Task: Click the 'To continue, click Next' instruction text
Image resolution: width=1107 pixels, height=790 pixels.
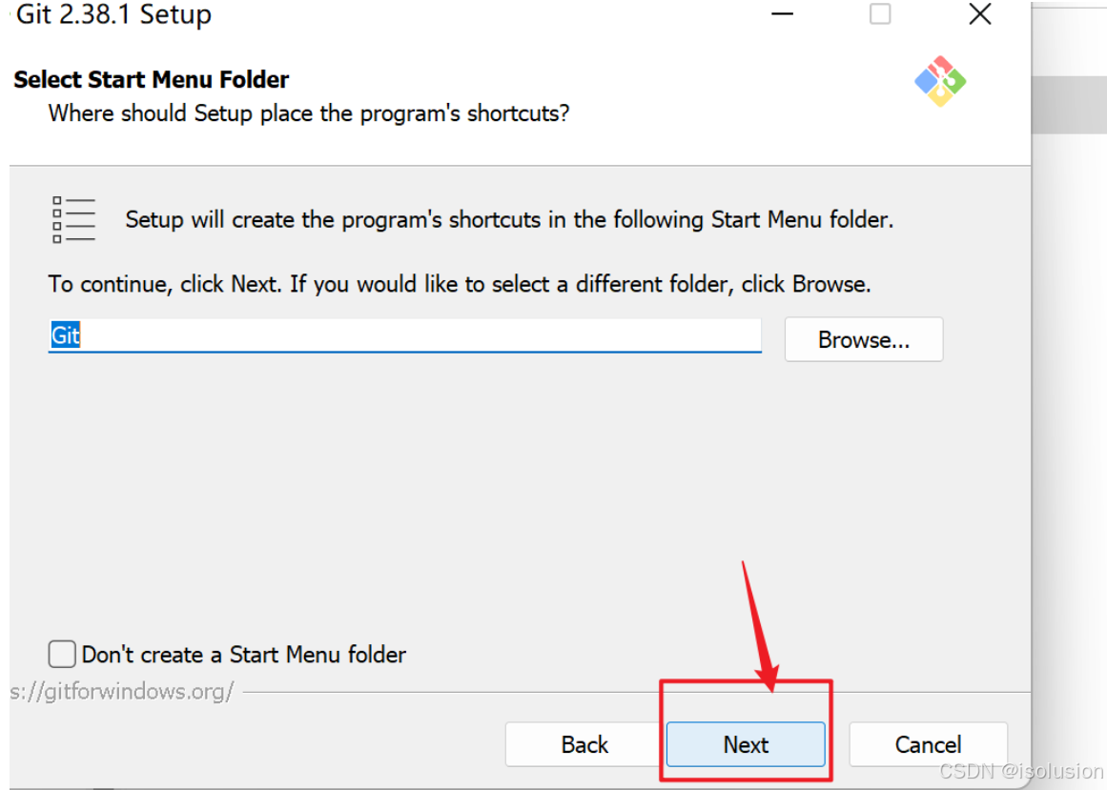Action: (x=460, y=284)
